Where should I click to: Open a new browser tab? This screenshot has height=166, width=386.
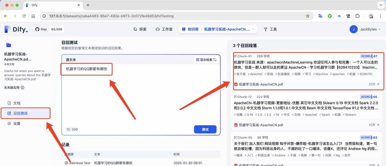[x=88, y=5]
